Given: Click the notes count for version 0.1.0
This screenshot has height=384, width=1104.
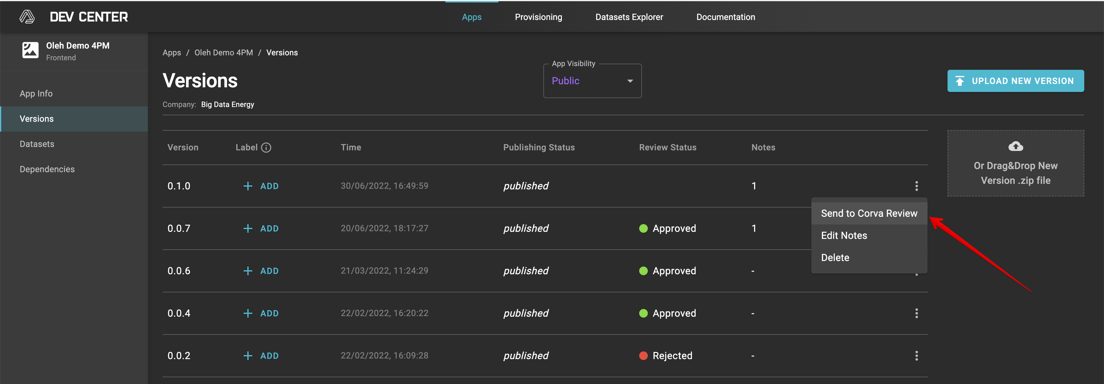Looking at the screenshot, I should [754, 186].
